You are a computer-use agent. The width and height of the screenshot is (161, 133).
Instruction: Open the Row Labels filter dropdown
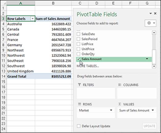pos(32,19)
